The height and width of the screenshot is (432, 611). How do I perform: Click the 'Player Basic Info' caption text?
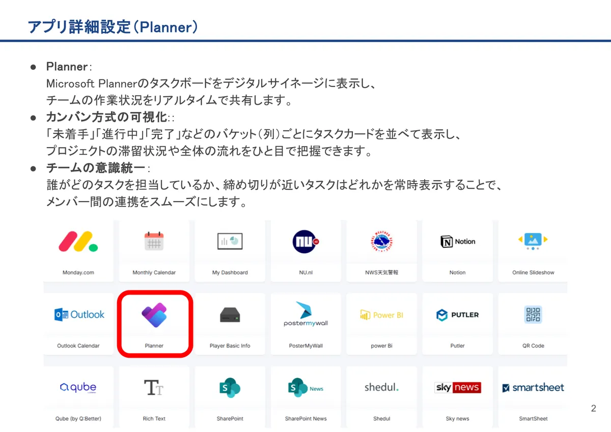click(230, 346)
